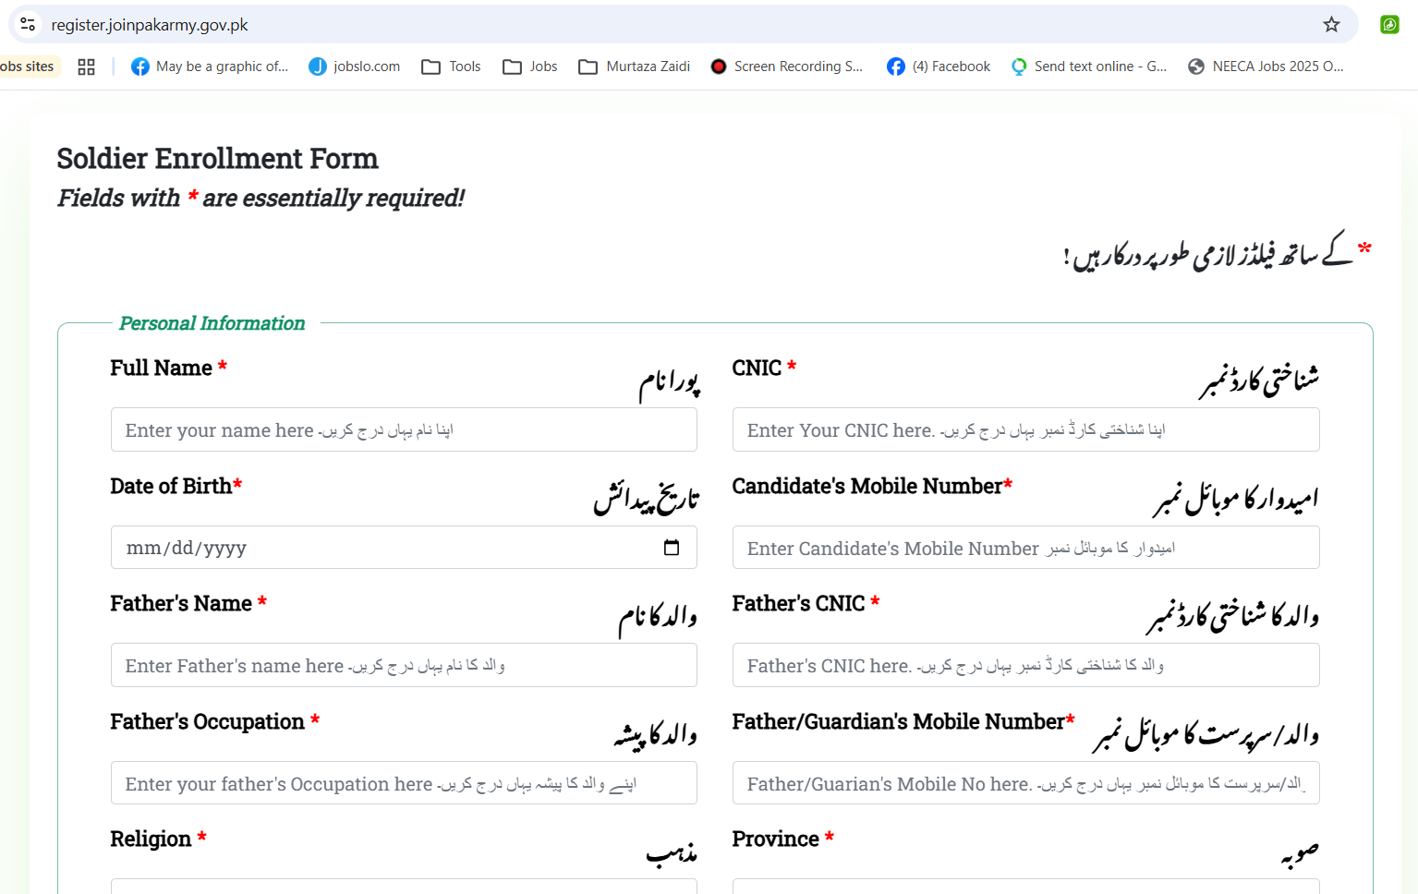Expand the Tools bookmarks folder

tap(452, 66)
